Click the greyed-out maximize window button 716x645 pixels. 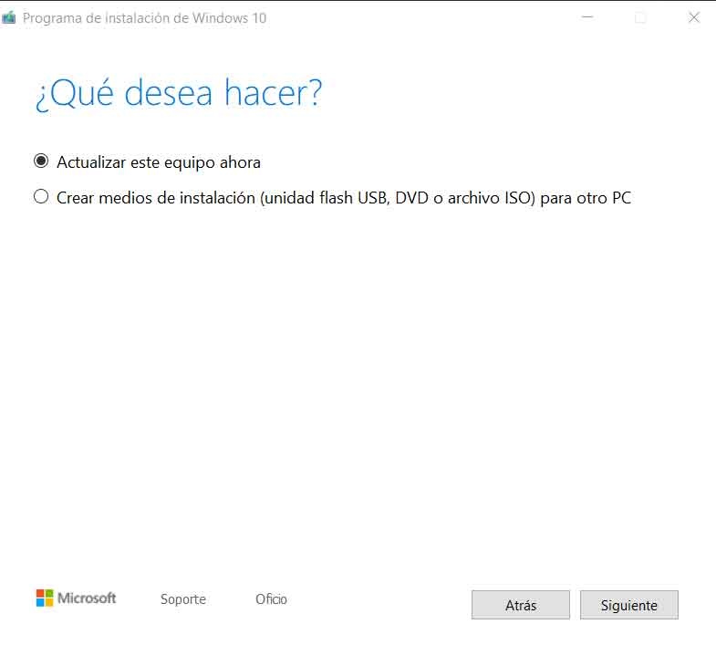pos(640,17)
